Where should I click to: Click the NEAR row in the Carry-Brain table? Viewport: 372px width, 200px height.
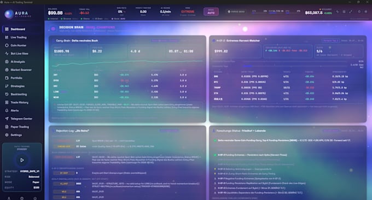click(127, 97)
